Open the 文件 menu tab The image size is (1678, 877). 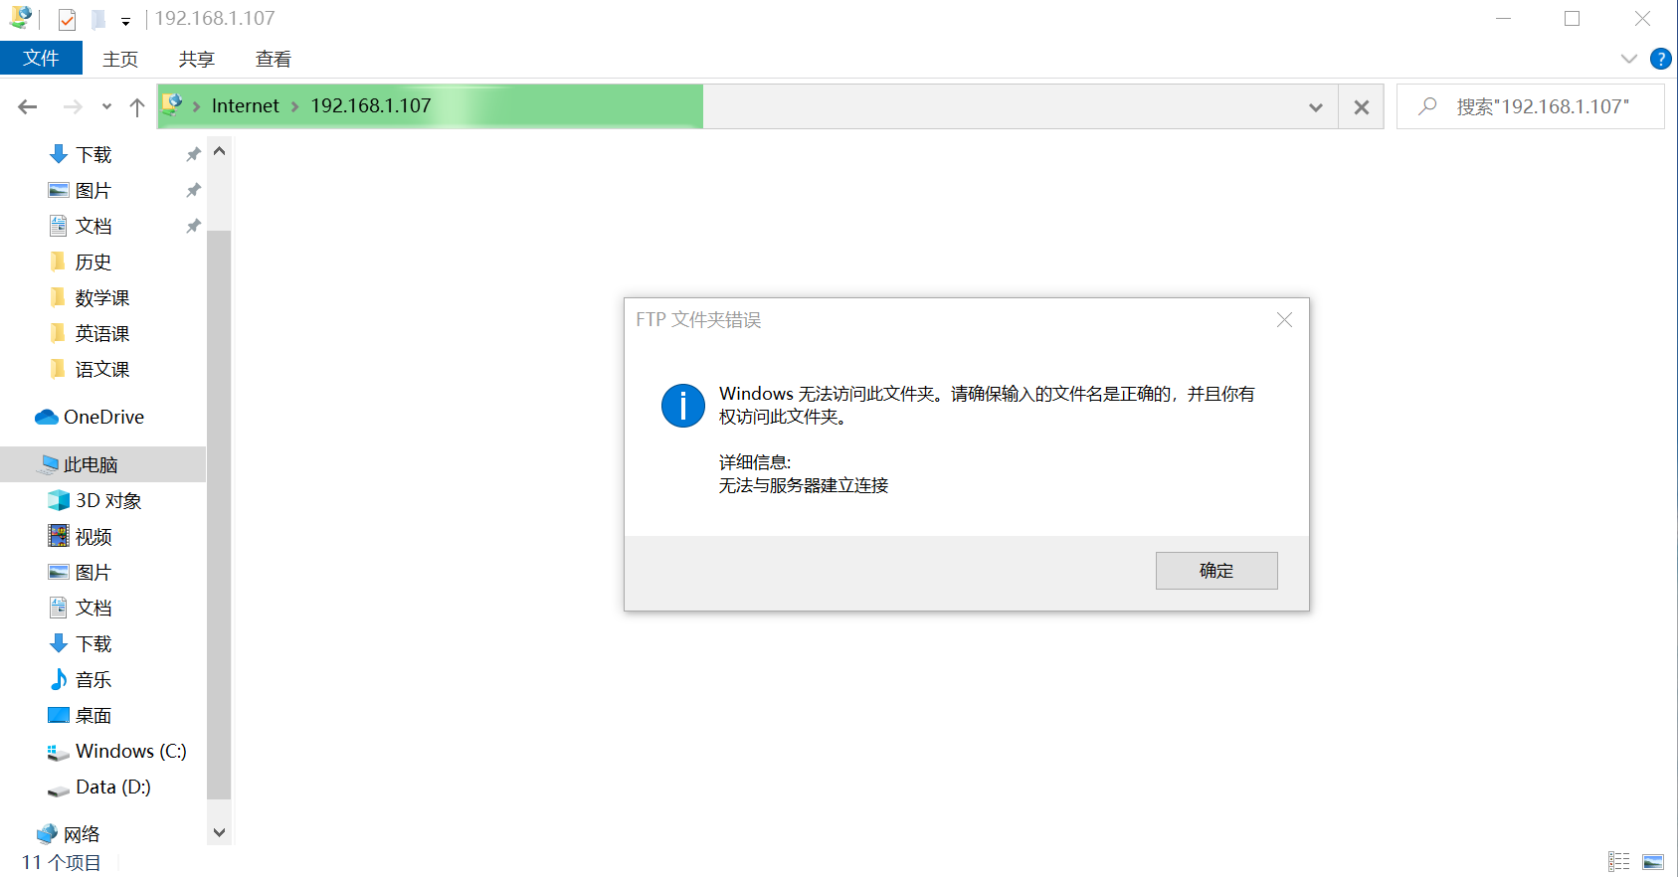pos(41,59)
